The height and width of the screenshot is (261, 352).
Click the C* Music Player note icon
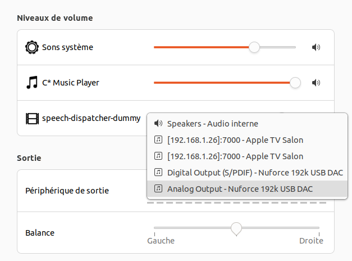click(32, 83)
